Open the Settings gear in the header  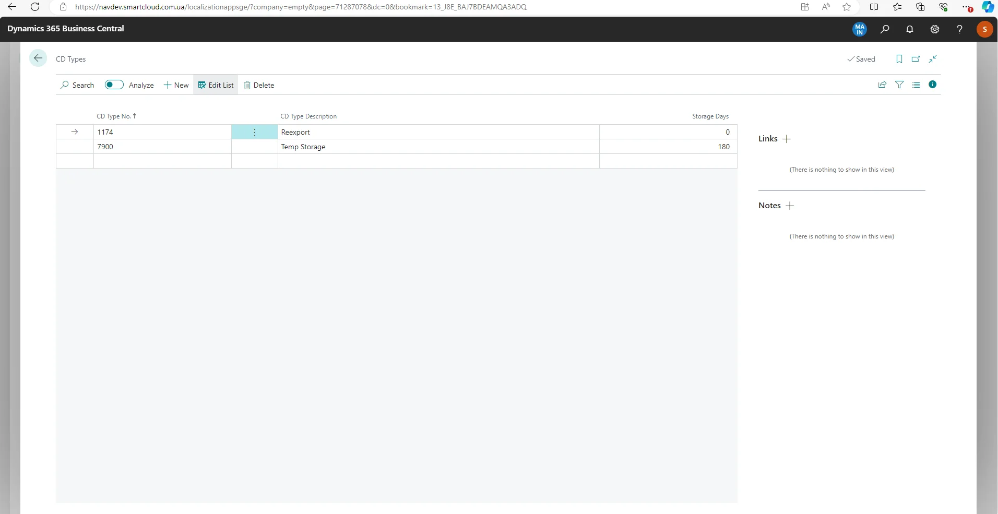[935, 29]
